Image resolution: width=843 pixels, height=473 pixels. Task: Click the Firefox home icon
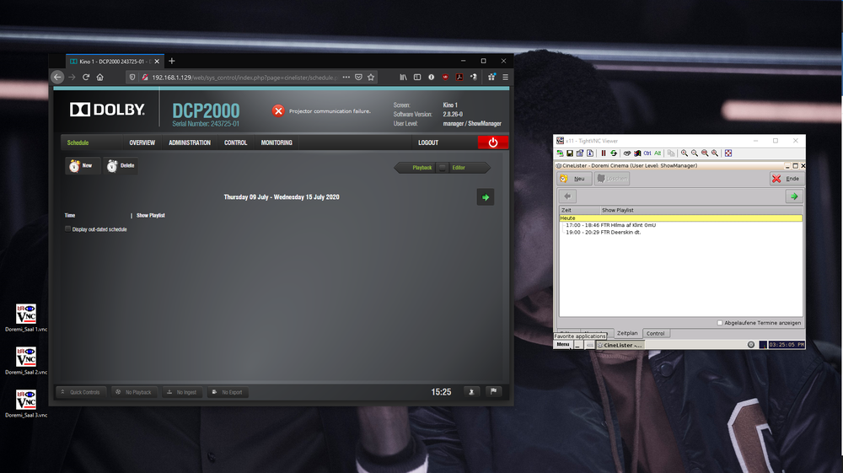click(100, 77)
